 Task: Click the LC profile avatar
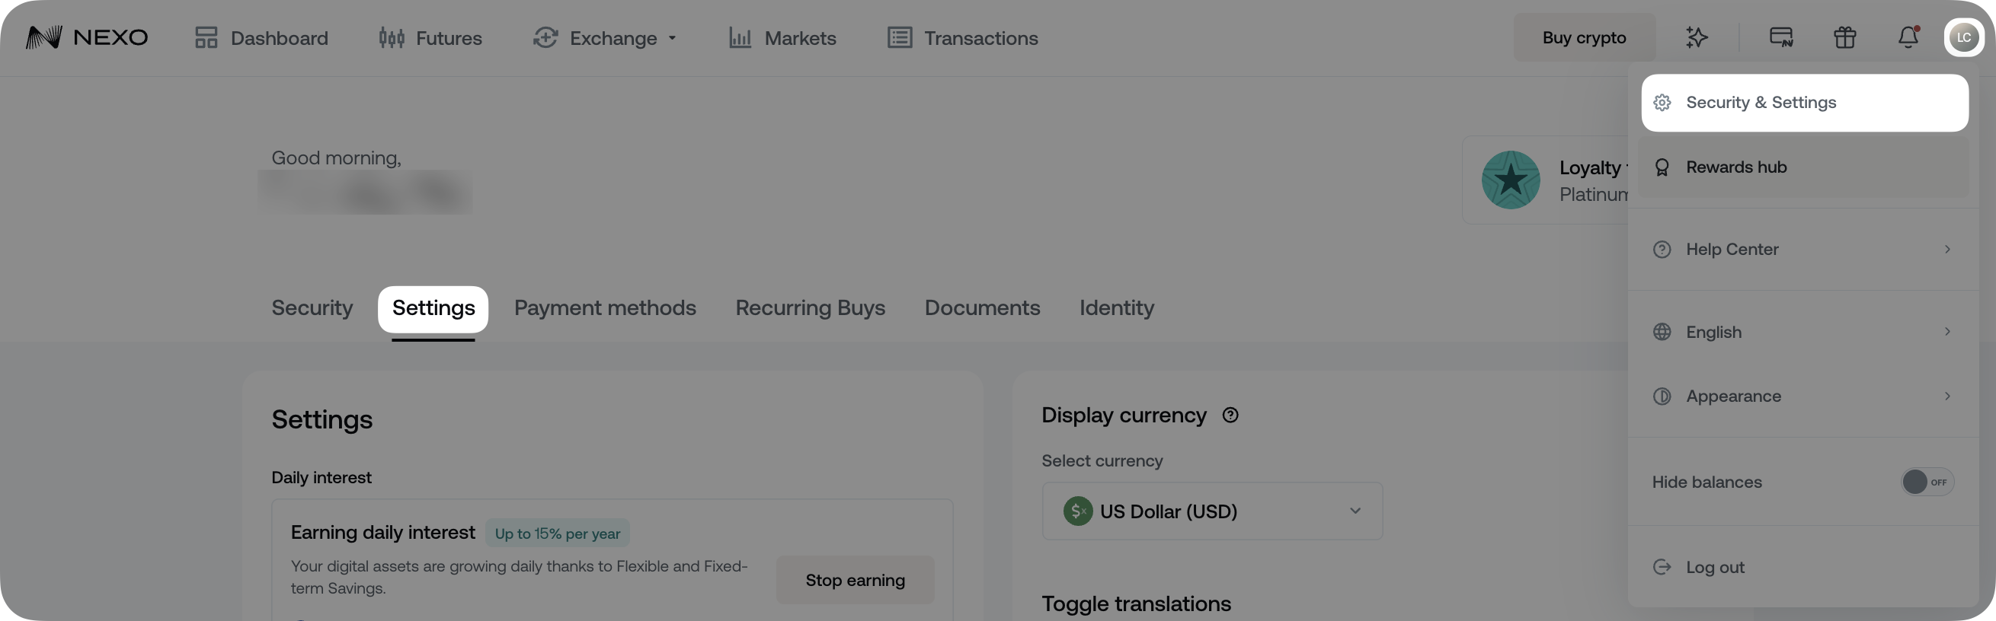pos(1963,37)
